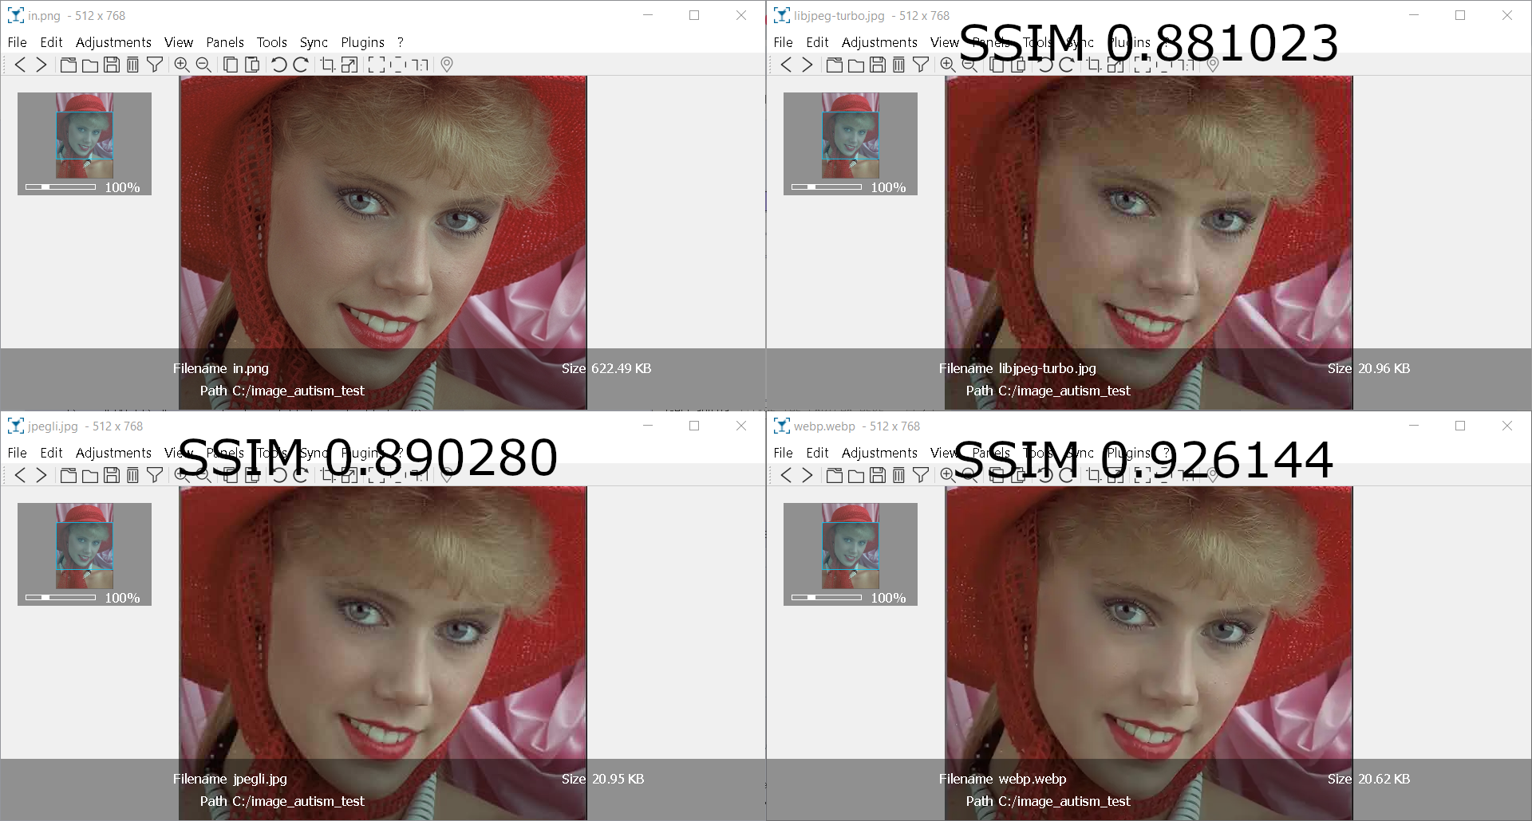Go to next image in jpegli.jpg window

click(41, 475)
